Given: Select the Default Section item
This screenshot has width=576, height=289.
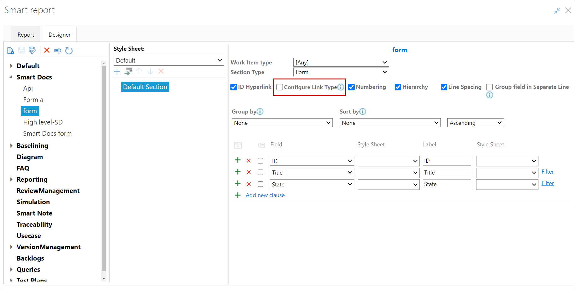Looking at the screenshot, I should (145, 87).
